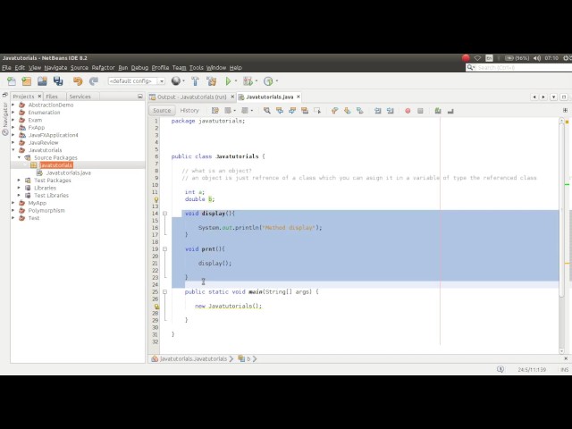Collapse the main method fold on line 25
Viewport: 572px width, 429px height.
pyautogui.click(x=164, y=292)
